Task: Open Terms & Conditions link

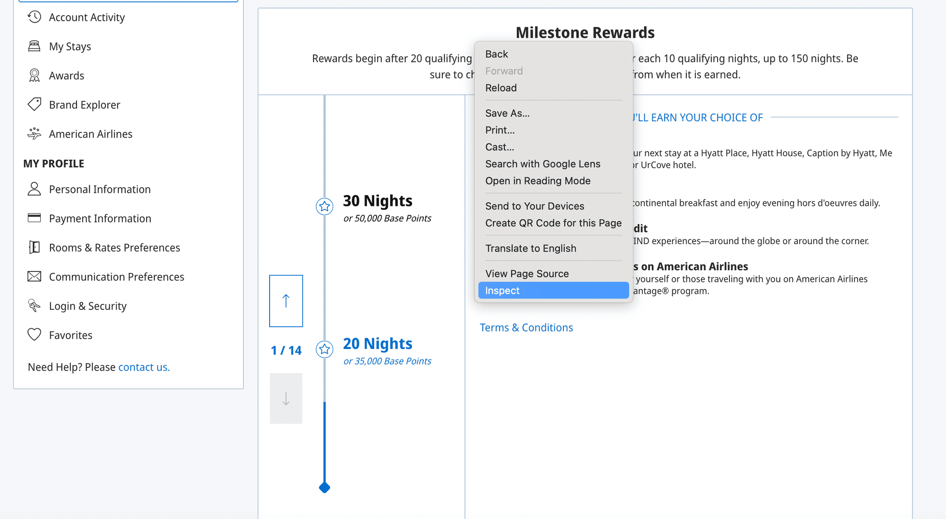Action: coord(526,327)
